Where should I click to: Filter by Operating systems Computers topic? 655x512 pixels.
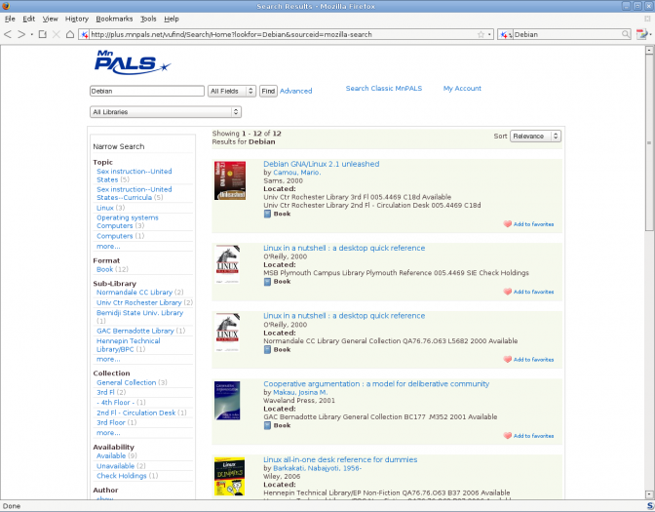(x=128, y=222)
